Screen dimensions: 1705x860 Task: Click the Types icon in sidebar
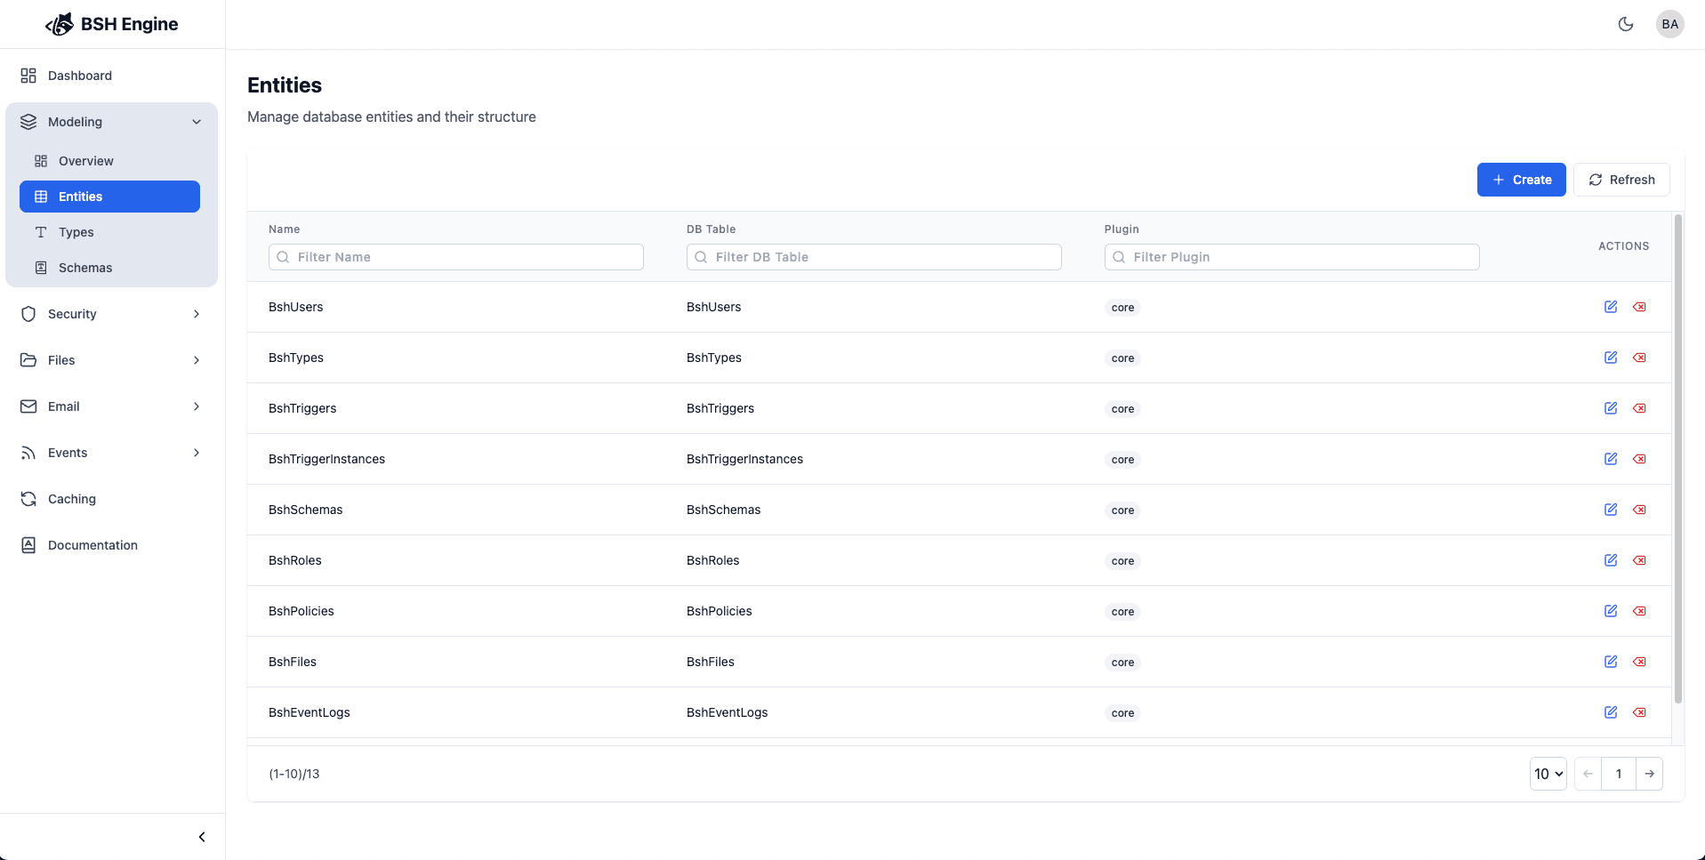click(41, 231)
